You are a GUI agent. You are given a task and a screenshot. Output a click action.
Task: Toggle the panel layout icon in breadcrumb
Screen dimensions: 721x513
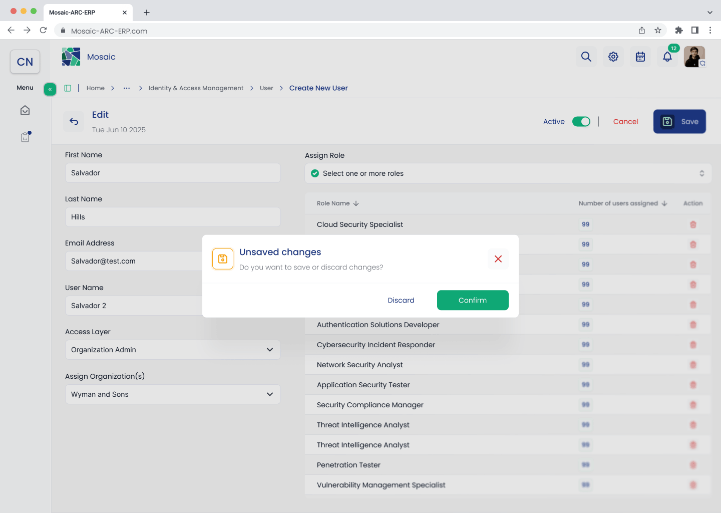coord(68,88)
